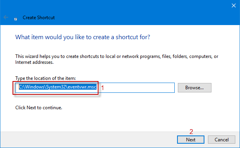Viewport: 240px width, 148px height.
Task: Click the heading asking what item to shortcut
Action: (x=82, y=37)
